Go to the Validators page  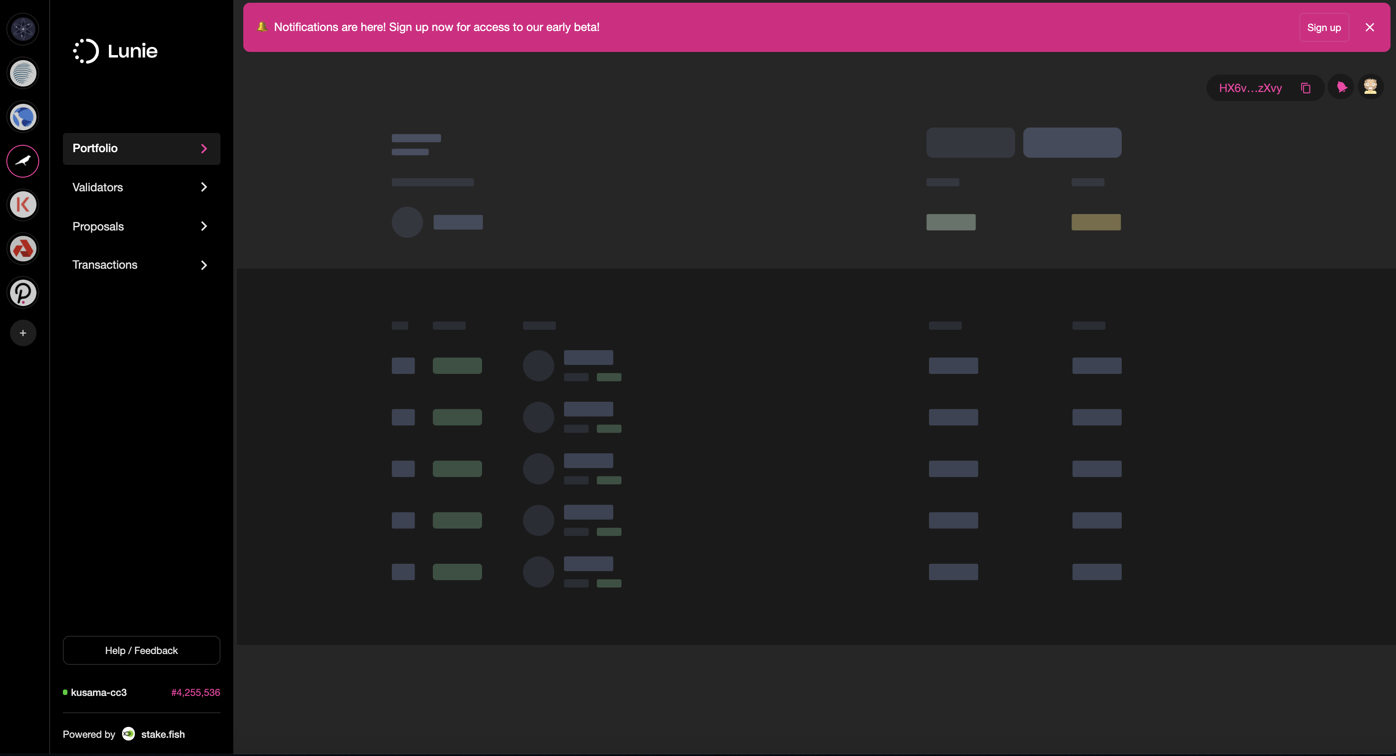tap(141, 187)
